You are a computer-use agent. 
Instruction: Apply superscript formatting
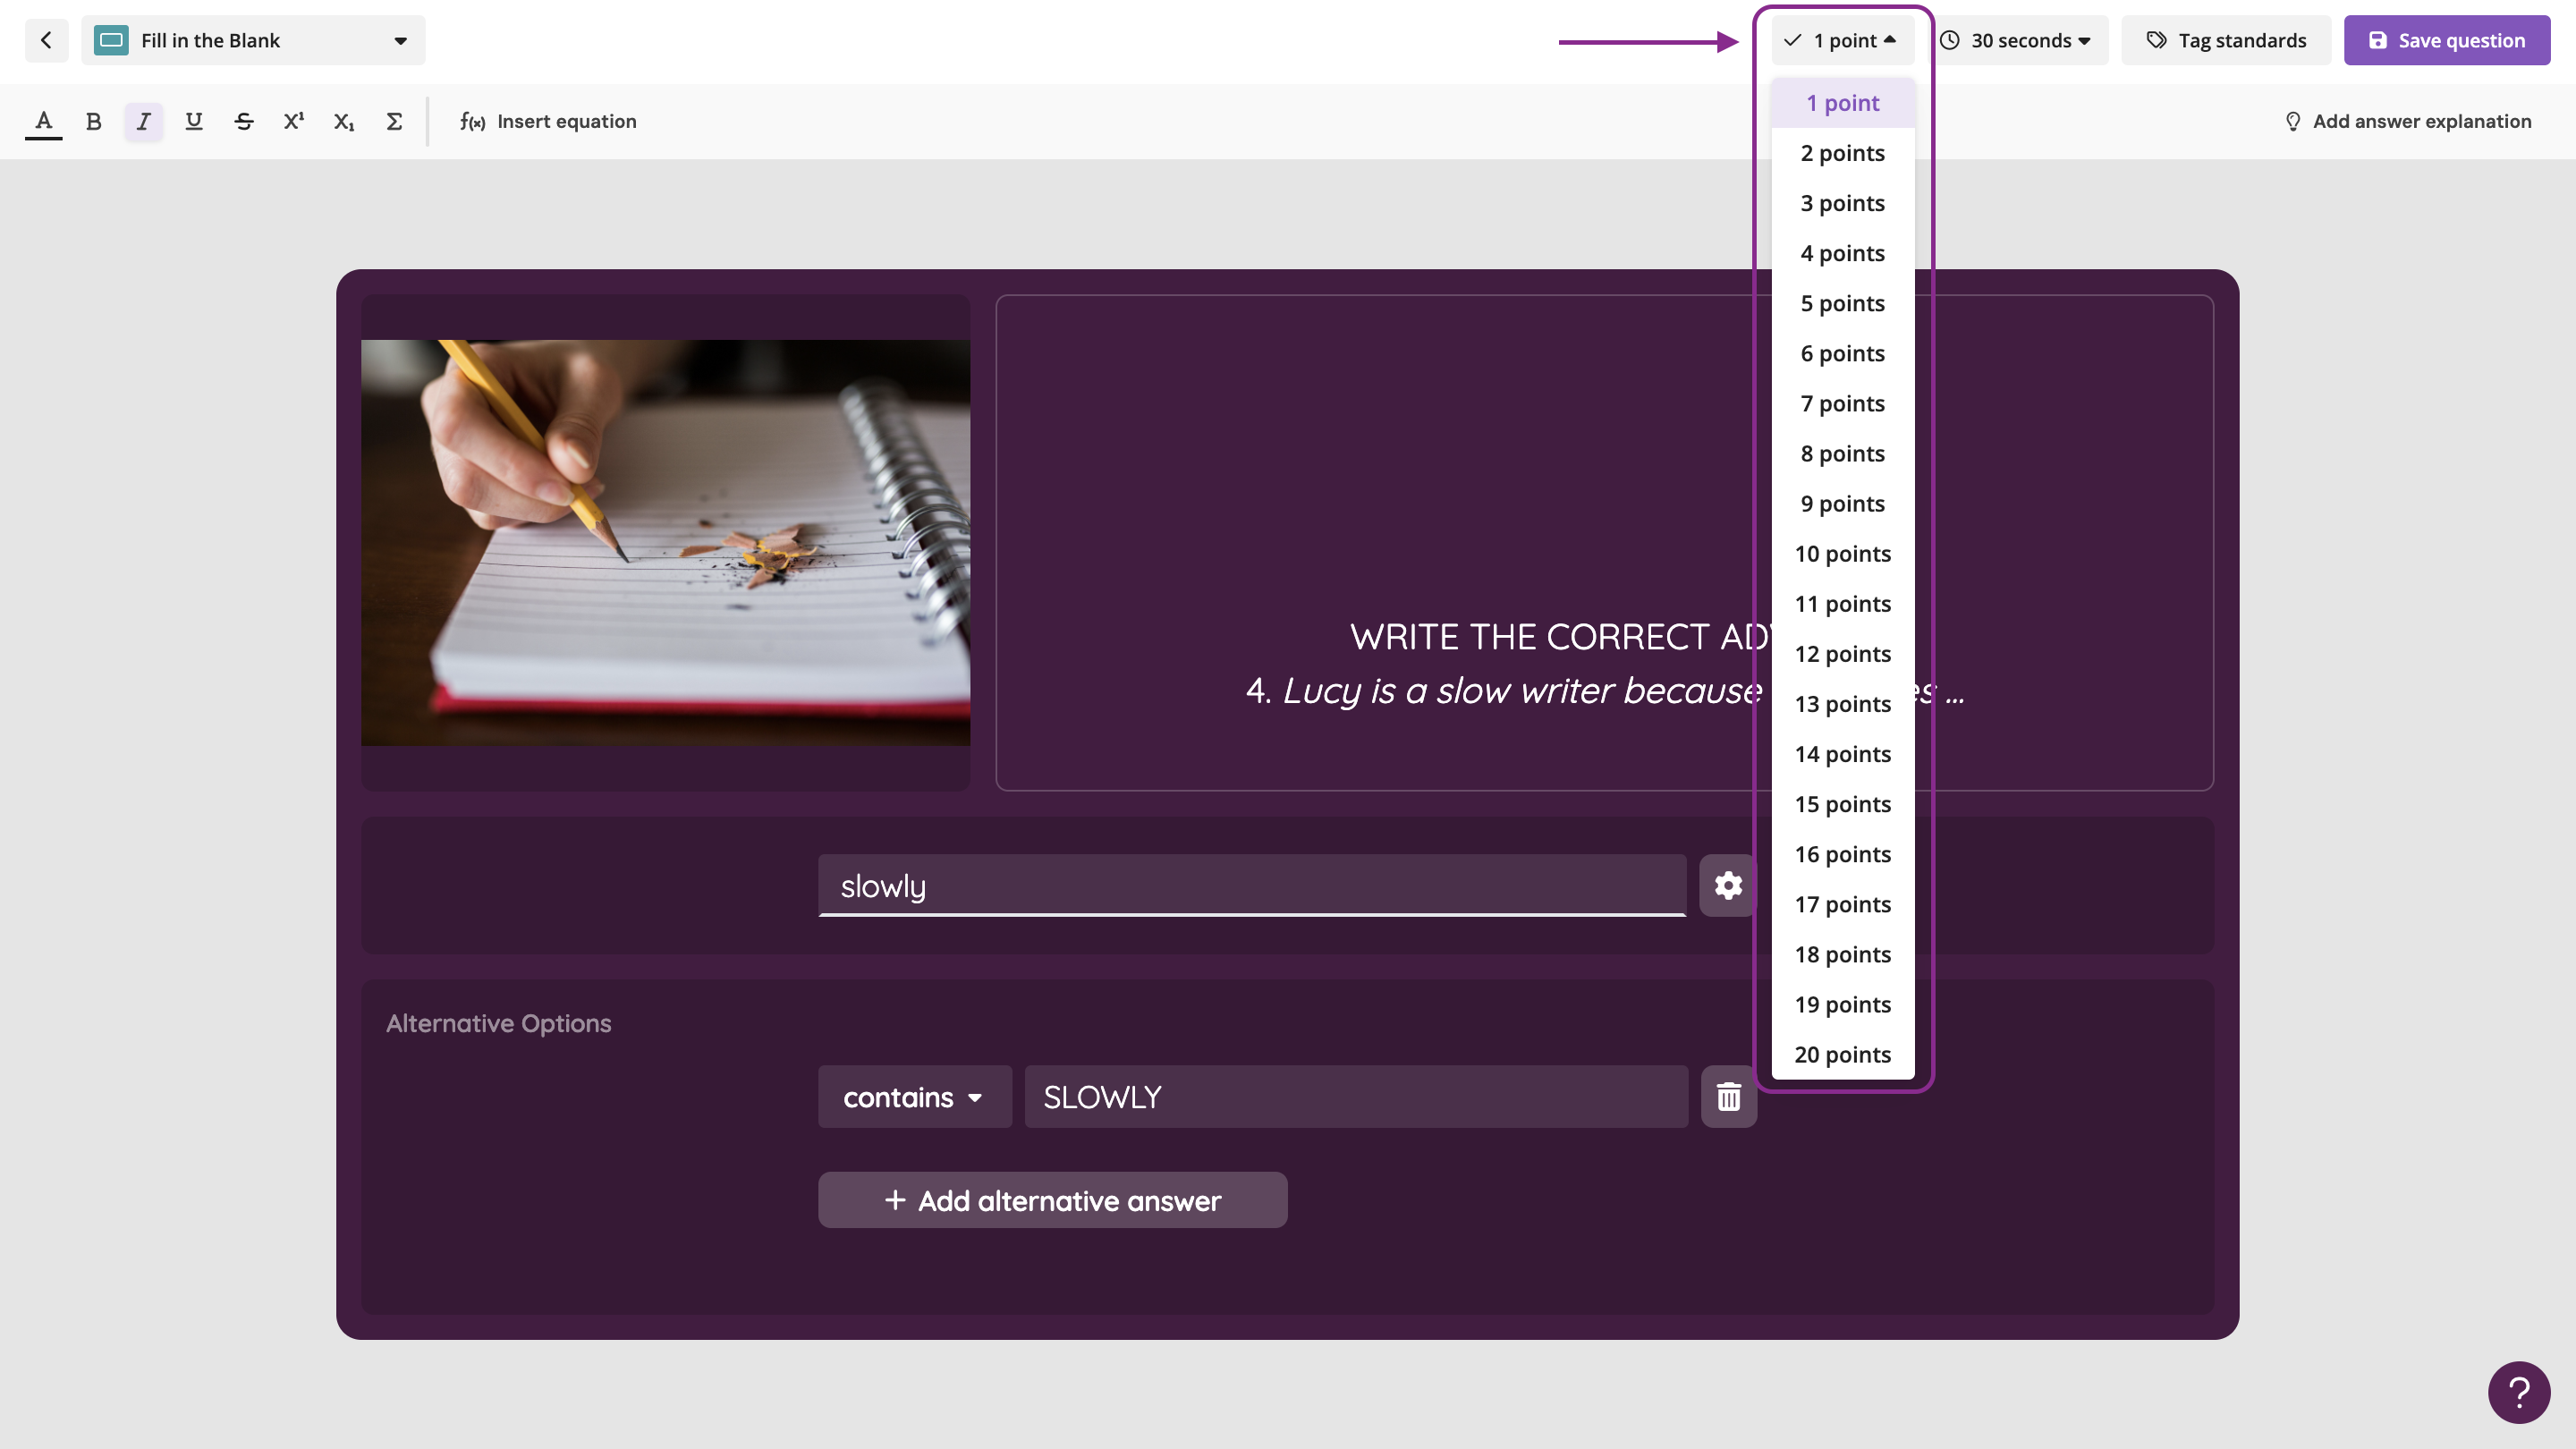click(x=293, y=121)
